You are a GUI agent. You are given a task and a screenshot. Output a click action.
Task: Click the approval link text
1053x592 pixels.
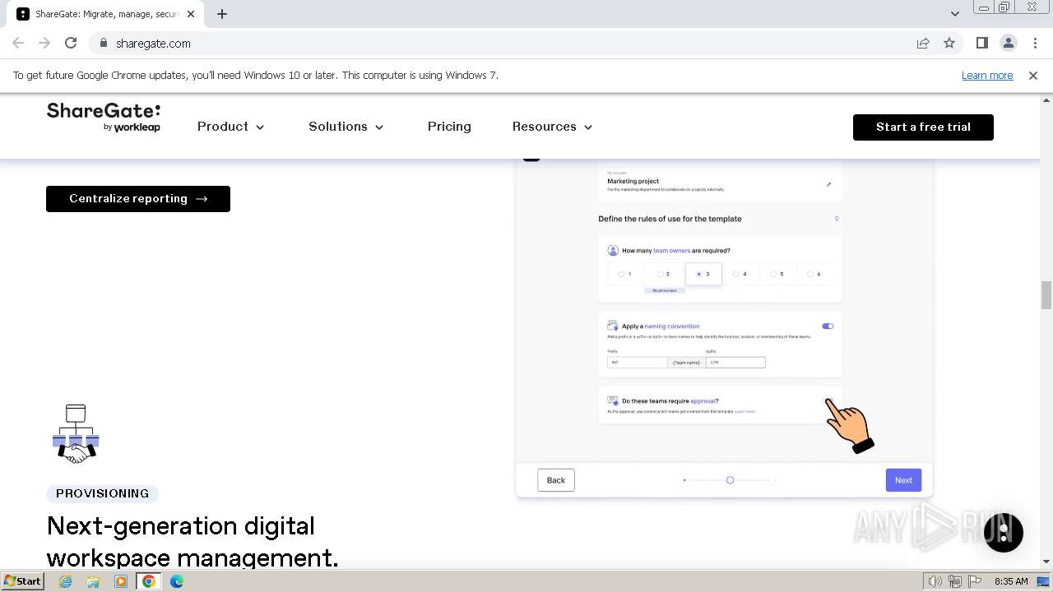tap(703, 401)
